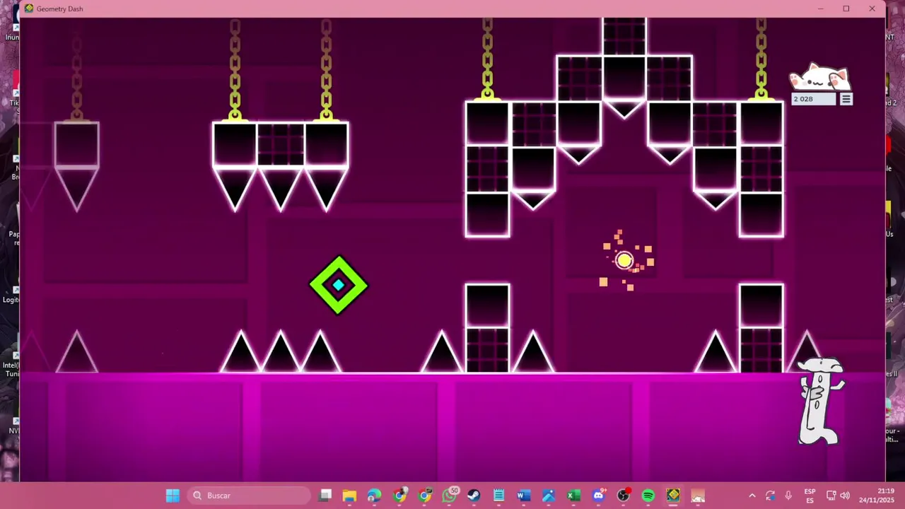Open WhatsApp from the taskbar

click(x=449, y=496)
